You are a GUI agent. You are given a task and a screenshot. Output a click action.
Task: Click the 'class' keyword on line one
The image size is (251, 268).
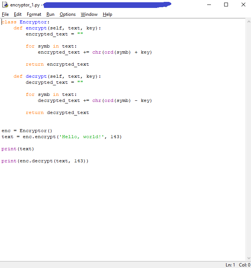9,22
